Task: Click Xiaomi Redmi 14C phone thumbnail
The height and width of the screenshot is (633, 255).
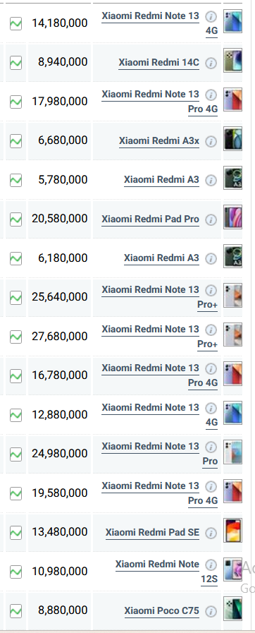Action: [233, 61]
